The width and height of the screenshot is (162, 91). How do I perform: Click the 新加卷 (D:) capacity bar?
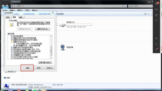[79, 25]
